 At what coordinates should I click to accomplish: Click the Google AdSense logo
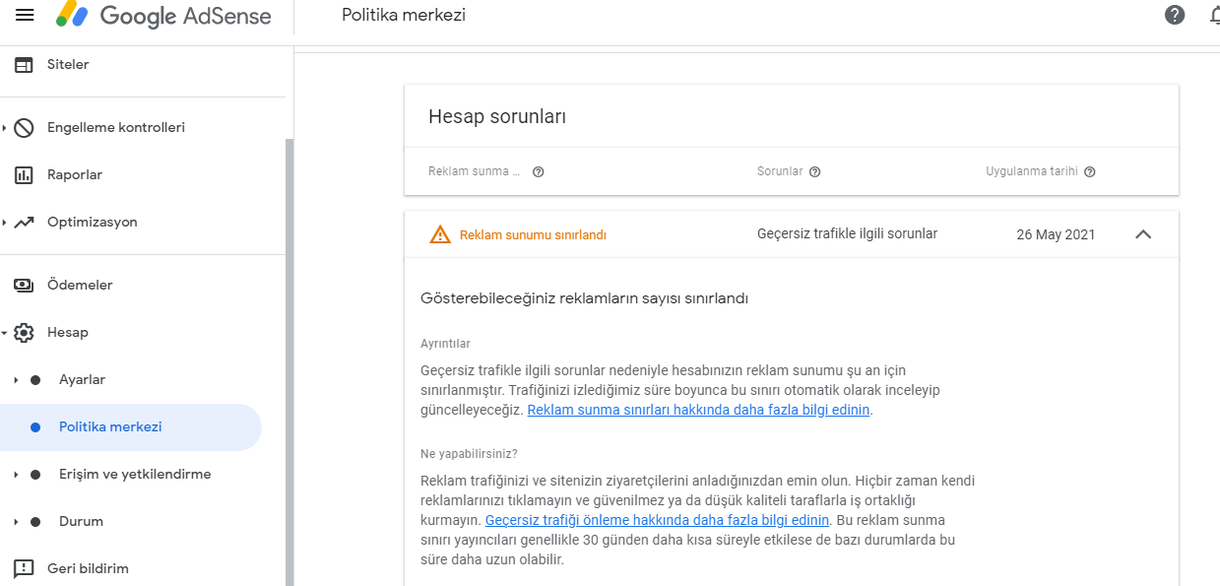click(x=163, y=15)
